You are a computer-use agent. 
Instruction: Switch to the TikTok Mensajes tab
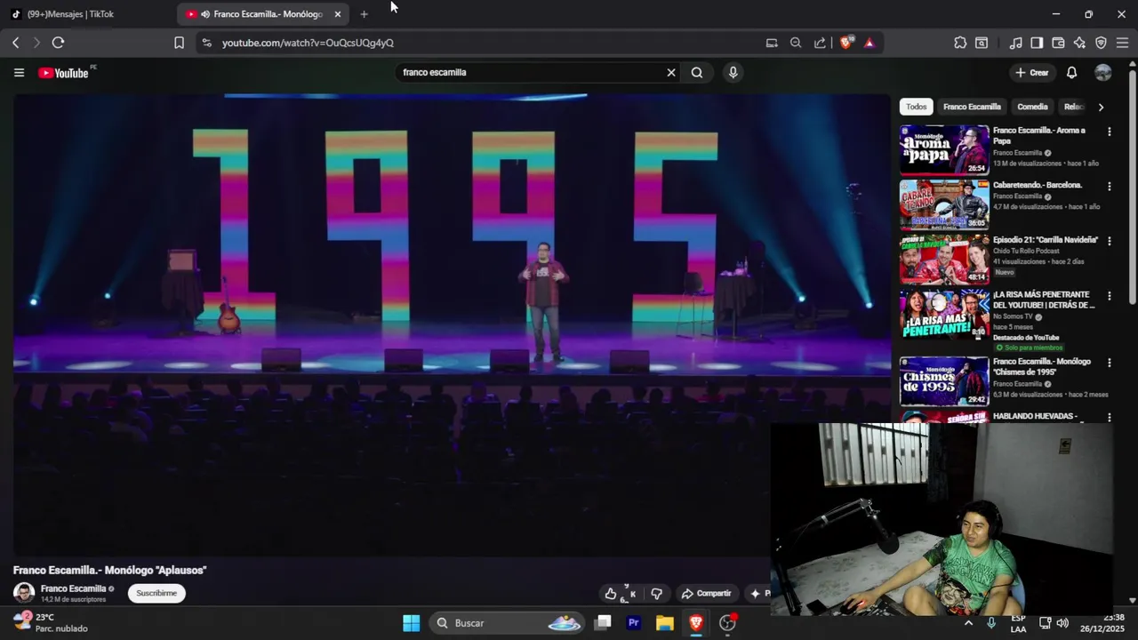click(x=87, y=14)
